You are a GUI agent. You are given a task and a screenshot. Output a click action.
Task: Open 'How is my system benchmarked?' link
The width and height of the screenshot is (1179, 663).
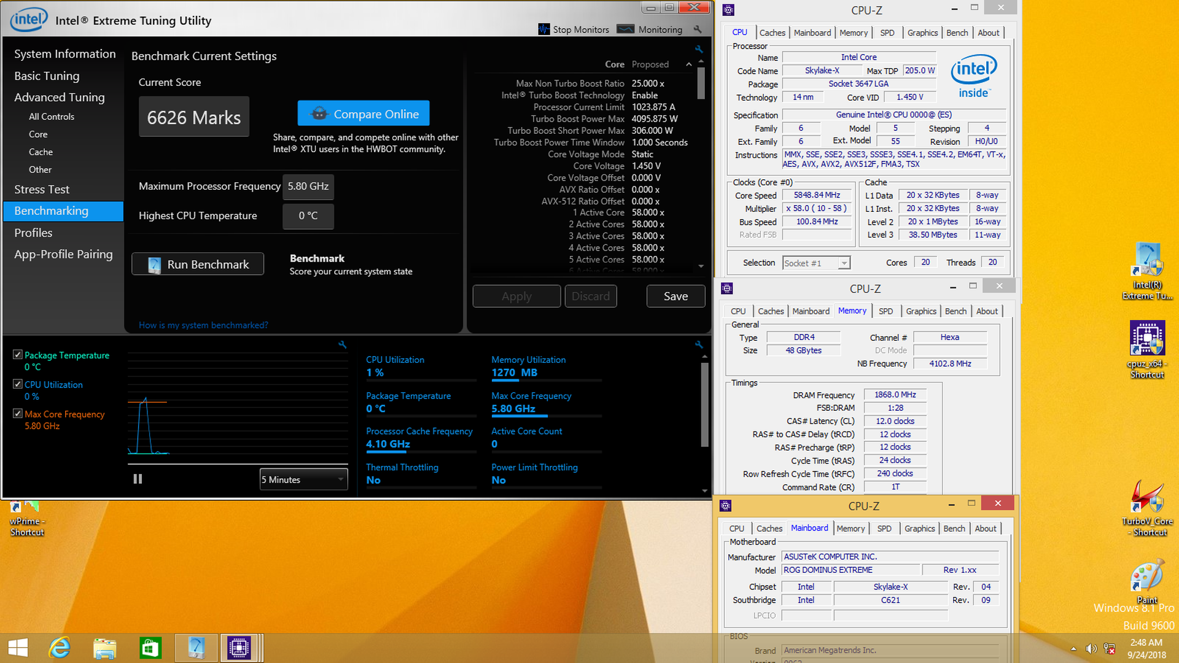pyautogui.click(x=203, y=325)
